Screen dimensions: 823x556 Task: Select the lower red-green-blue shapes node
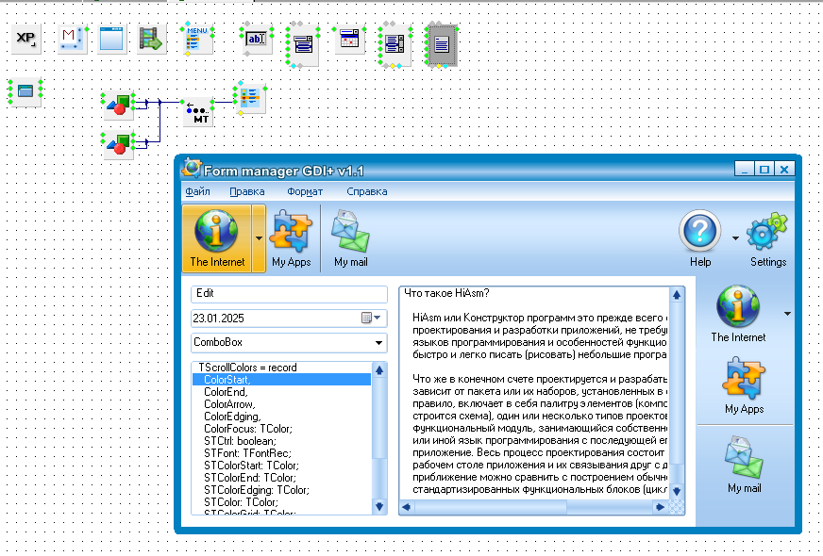click(x=119, y=144)
